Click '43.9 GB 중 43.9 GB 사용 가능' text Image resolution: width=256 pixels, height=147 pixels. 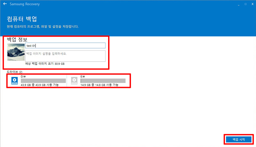click(40, 85)
